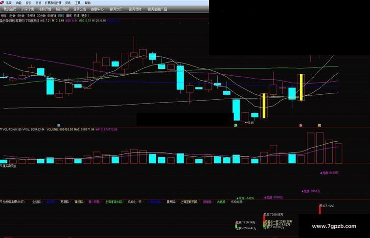The width and height of the screenshot is (370, 238).
Task: Click the 上海互联网路 legend label
Action: tap(189, 202)
